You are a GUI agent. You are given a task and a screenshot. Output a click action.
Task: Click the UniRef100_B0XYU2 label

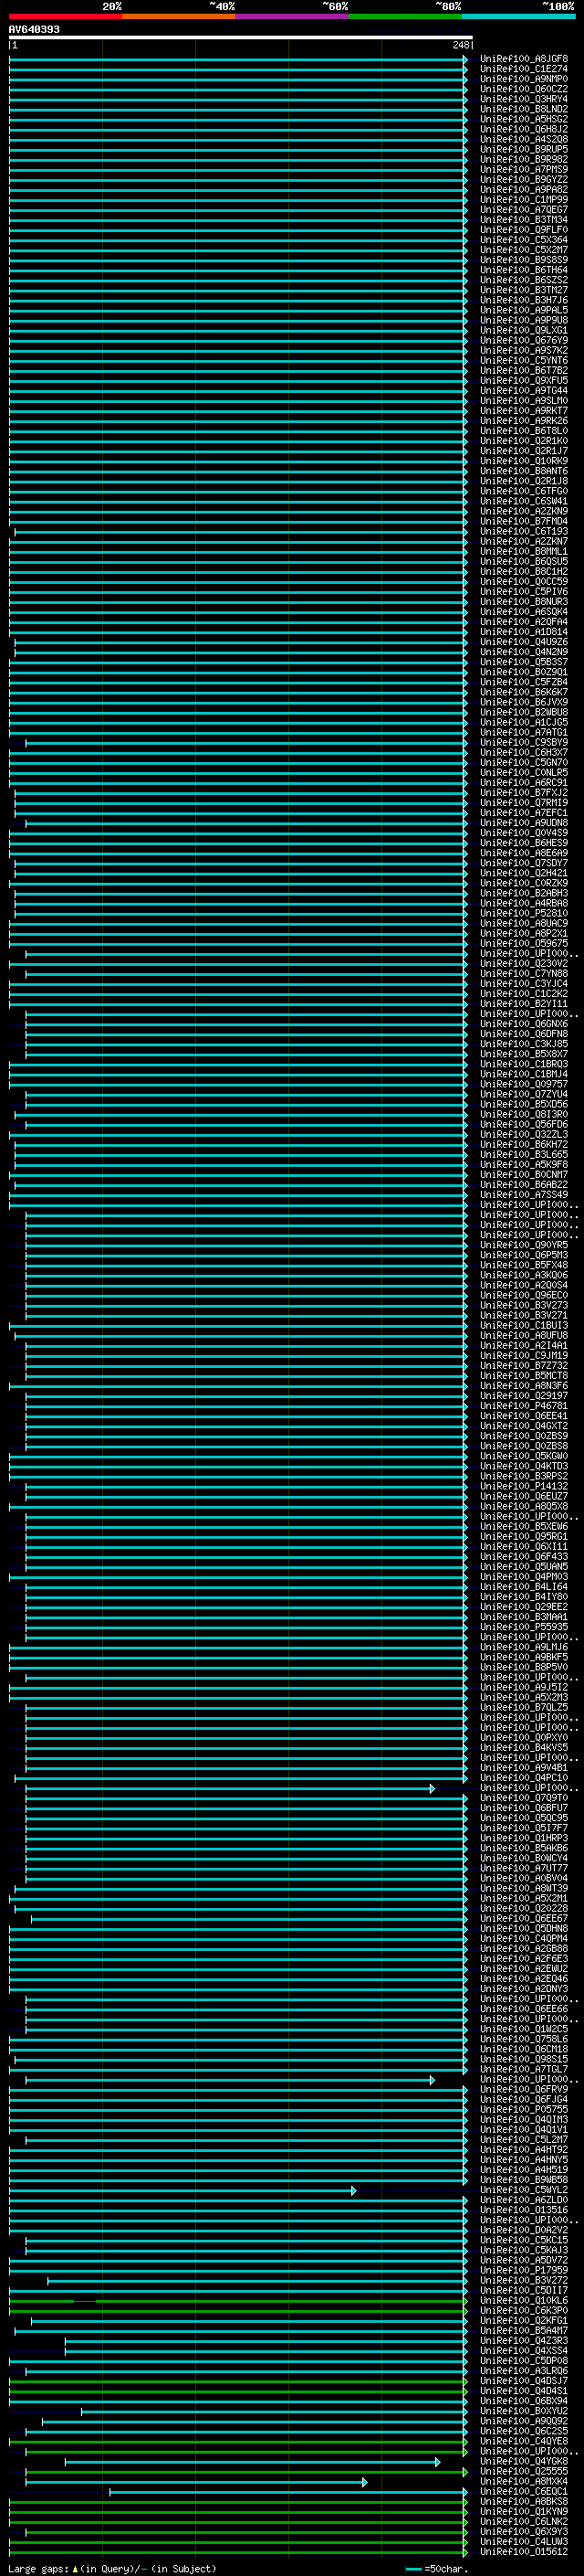point(523,2412)
